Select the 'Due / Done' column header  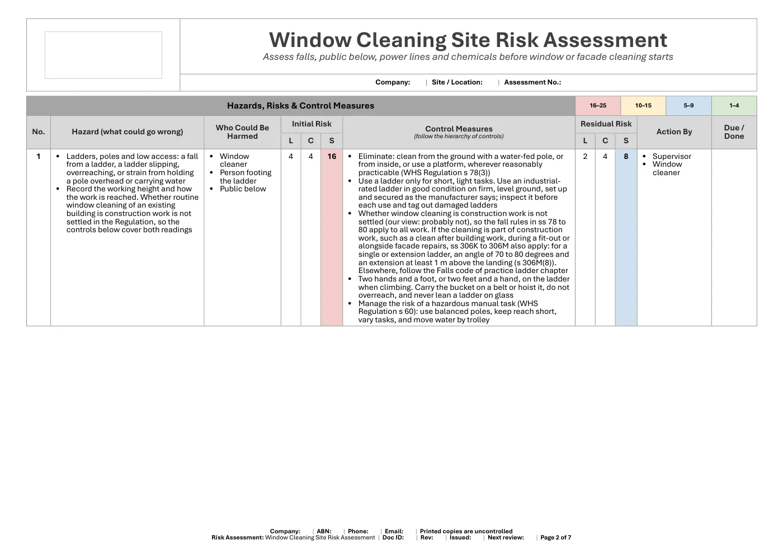[734, 132]
